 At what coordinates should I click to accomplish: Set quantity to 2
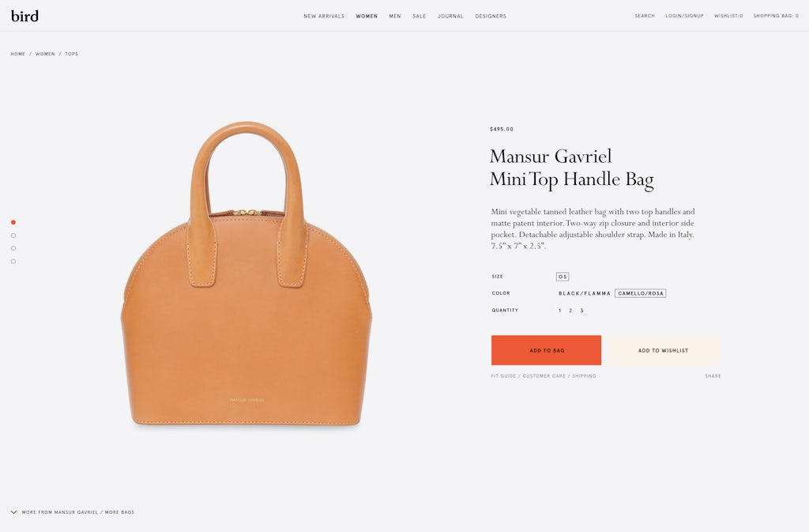pyautogui.click(x=570, y=311)
